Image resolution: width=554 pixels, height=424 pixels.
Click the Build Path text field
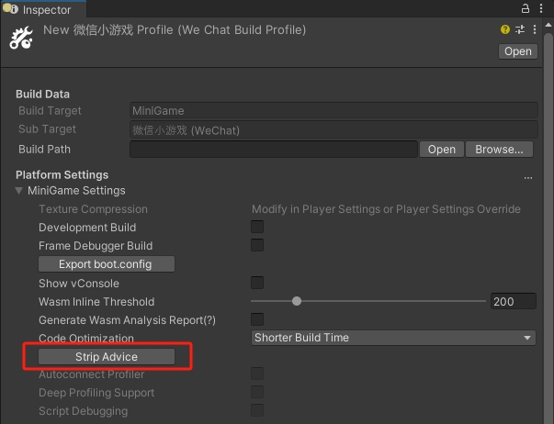[273, 150]
